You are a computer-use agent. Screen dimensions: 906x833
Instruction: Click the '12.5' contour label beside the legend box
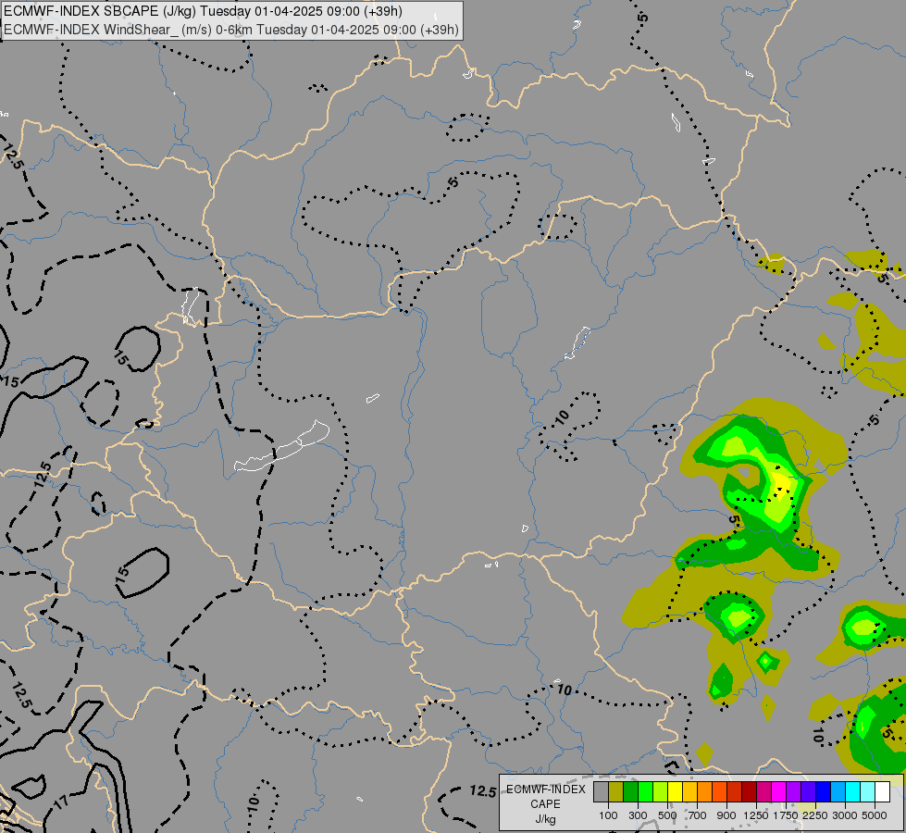click(x=482, y=791)
